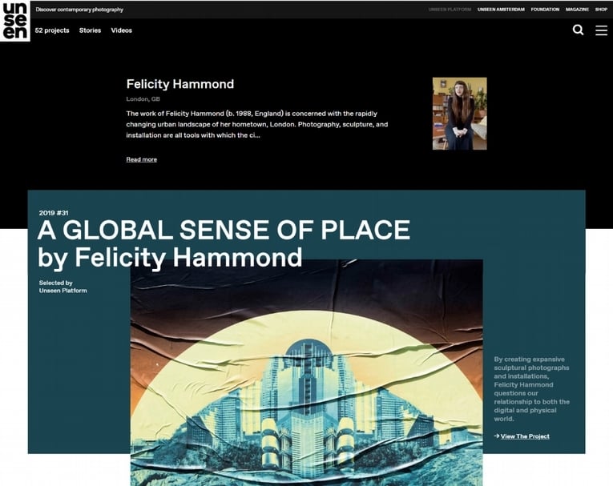Open the 52 projects menu item

(52, 30)
